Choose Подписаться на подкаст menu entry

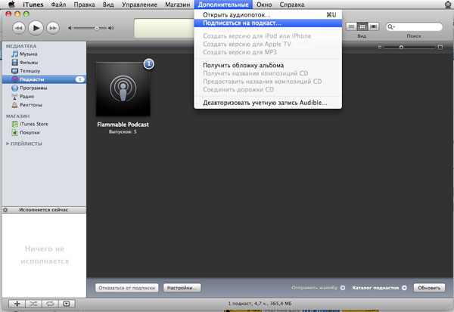(268, 23)
